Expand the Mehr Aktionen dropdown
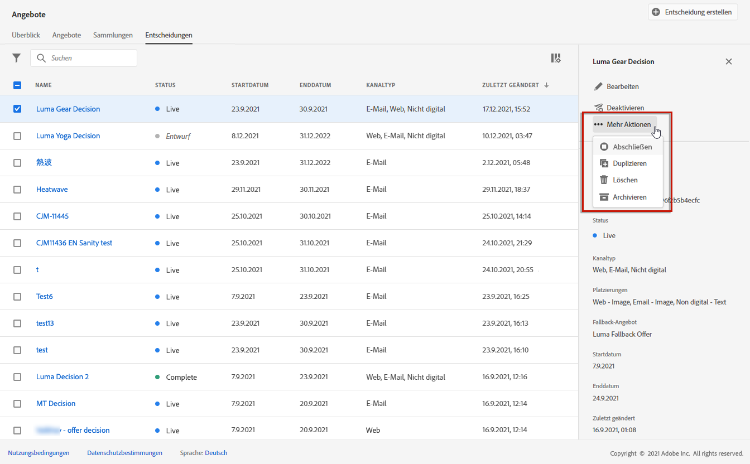The width and height of the screenshot is (750, 464). coord(623,124)
